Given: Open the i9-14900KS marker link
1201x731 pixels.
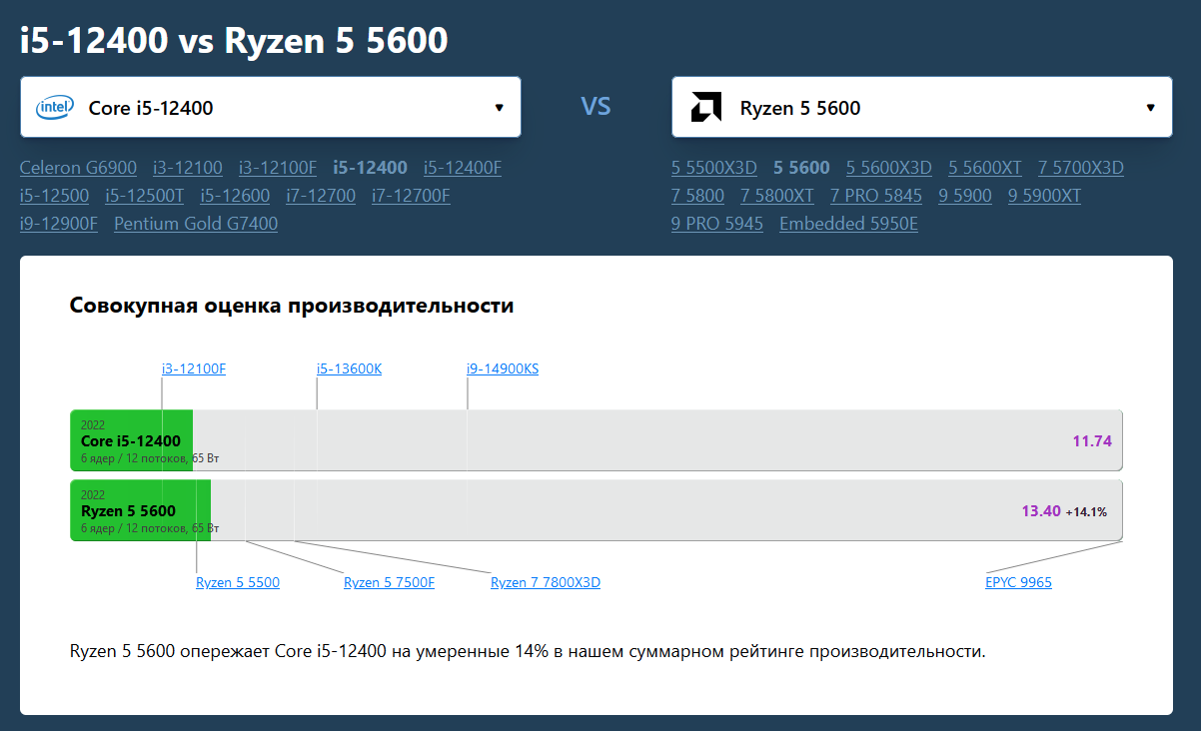Looking at the screenshot, I should 503,368.
